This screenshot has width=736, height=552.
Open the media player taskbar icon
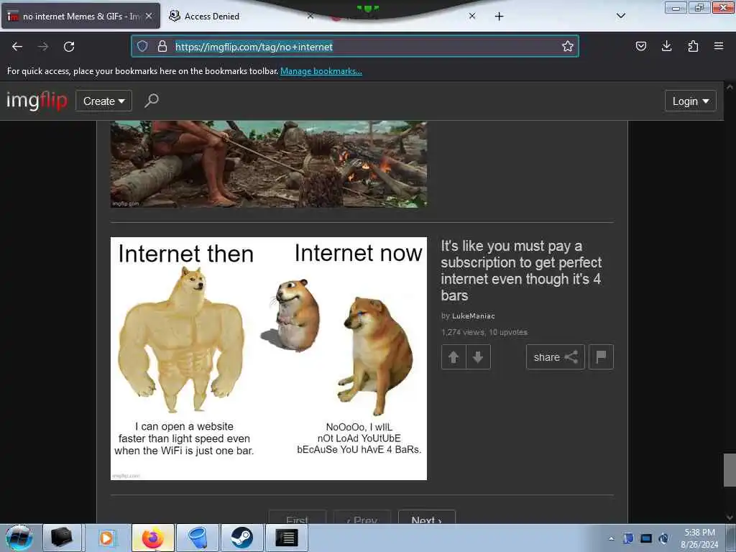[x=106, y=538]
